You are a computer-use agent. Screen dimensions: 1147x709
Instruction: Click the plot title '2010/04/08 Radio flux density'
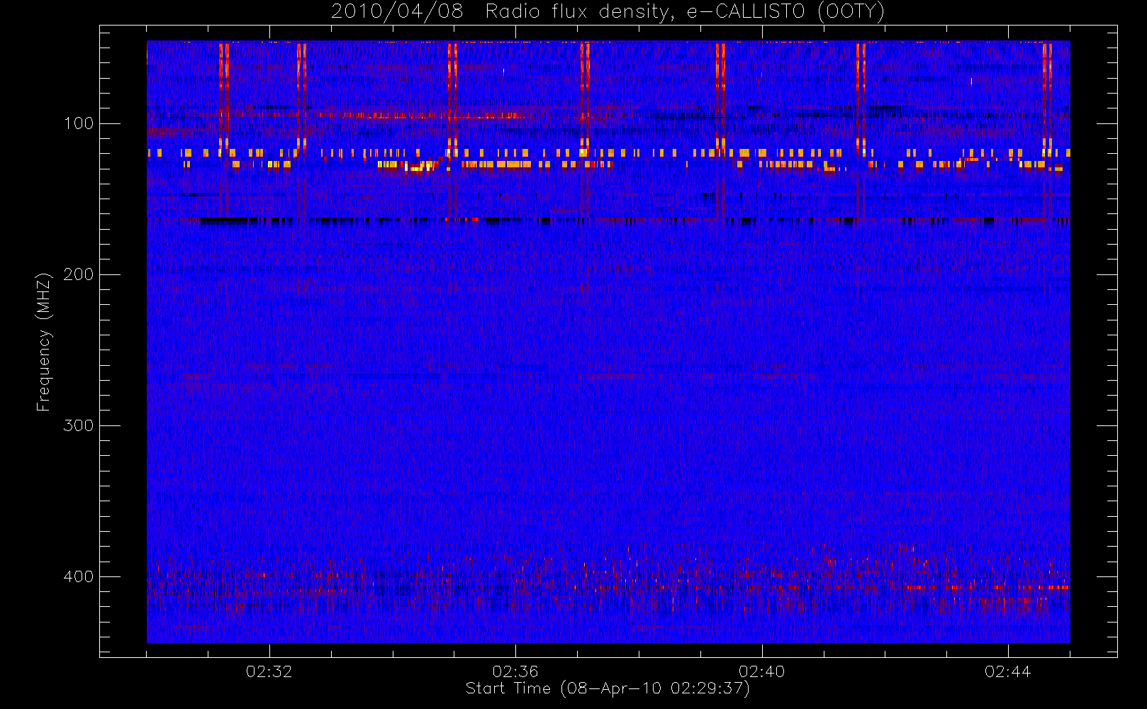(x=608, y=12)
